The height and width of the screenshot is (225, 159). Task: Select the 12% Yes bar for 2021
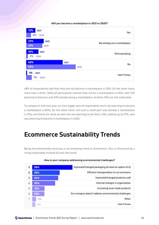31,31
